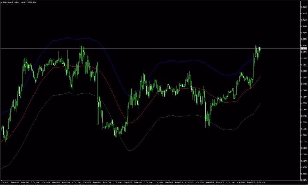Screen dimensions: 308x185
Task: Click the current price label 1.18005
Action: tap(304, 48)
